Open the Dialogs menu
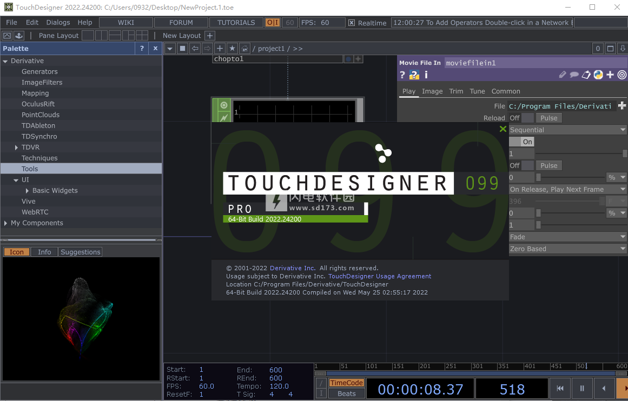 (58, 22)
